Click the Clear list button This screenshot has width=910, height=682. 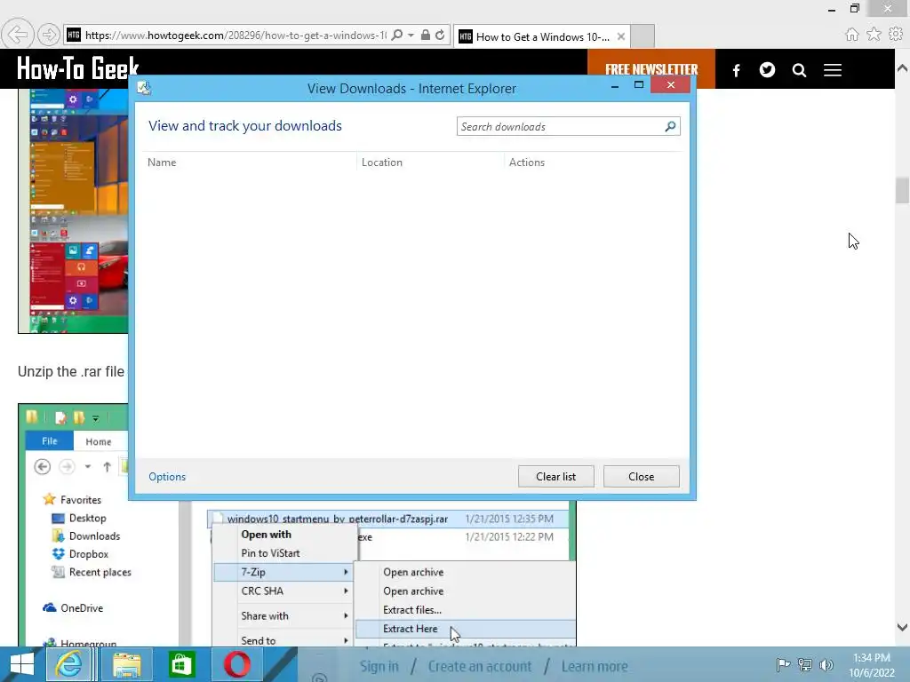pyautogui.click(x=556, y=477)
